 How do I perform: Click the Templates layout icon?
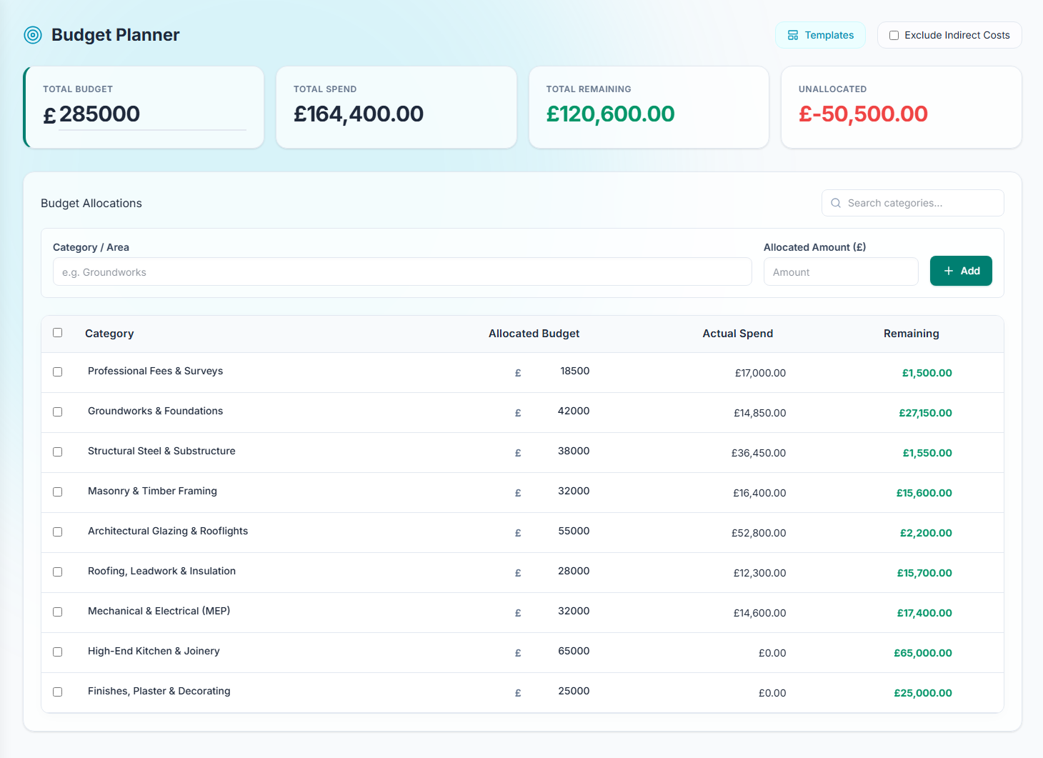coord(793,35)
